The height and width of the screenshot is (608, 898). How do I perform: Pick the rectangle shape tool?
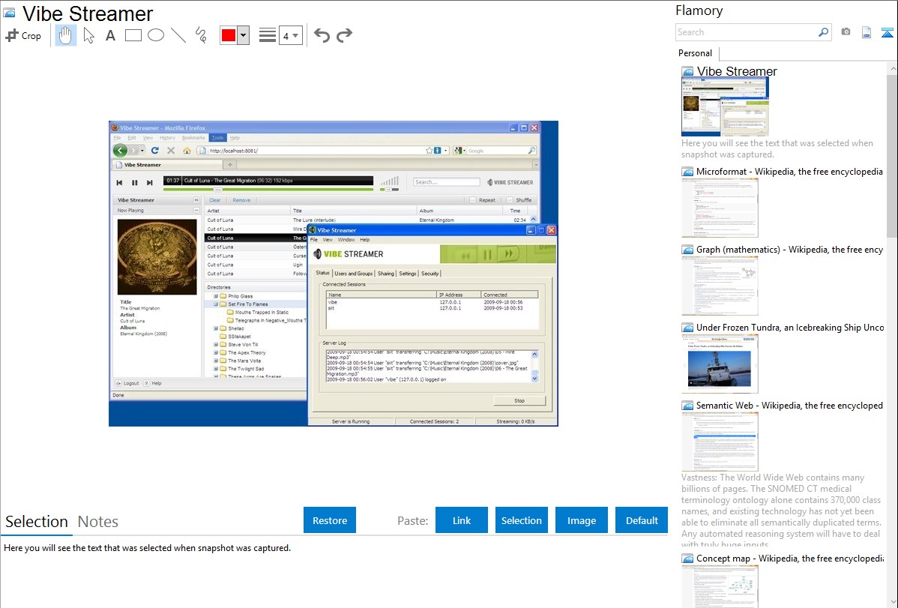coord(133,35)
